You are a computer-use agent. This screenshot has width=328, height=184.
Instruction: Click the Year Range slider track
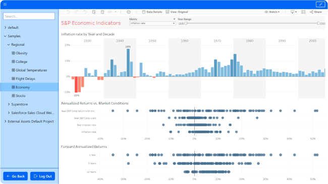click(252, 23)
